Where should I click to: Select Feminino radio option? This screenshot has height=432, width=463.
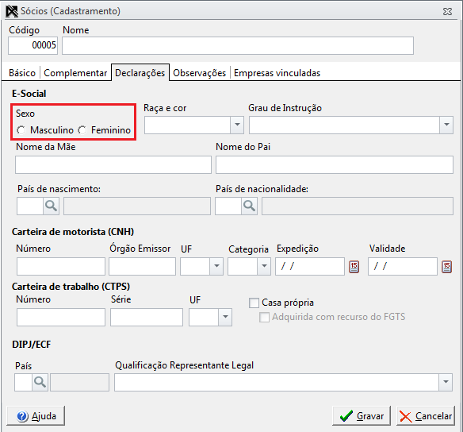(82, 130)
